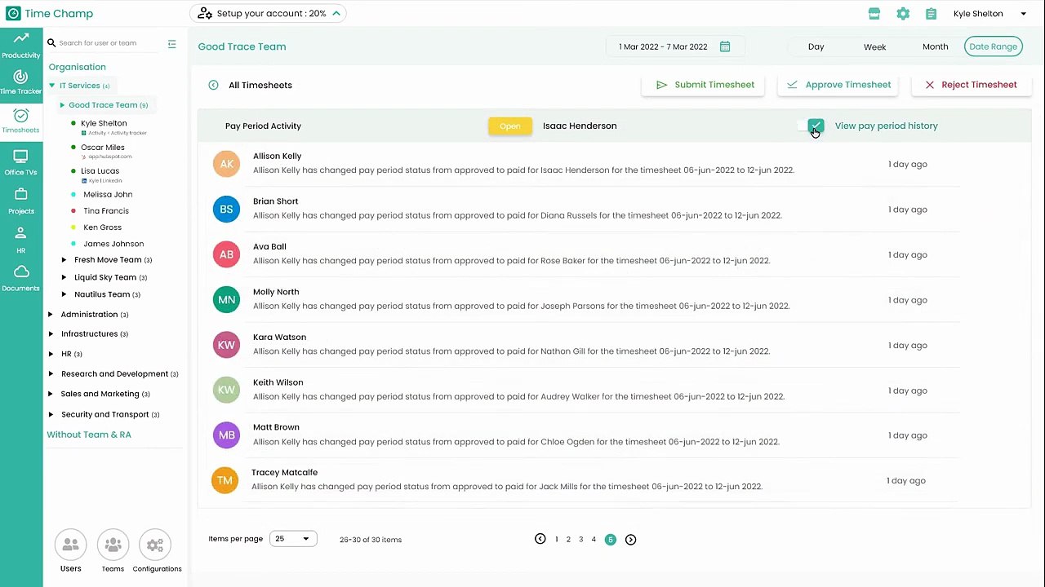Click the user or team search field
This screenshot has height=587, width=1045.
tap(102, 43)
